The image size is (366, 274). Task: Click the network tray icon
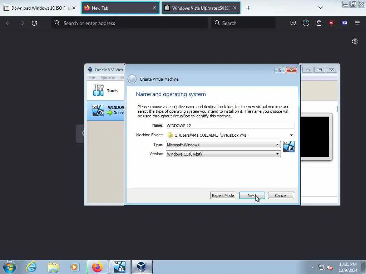[x=321, y=268]
